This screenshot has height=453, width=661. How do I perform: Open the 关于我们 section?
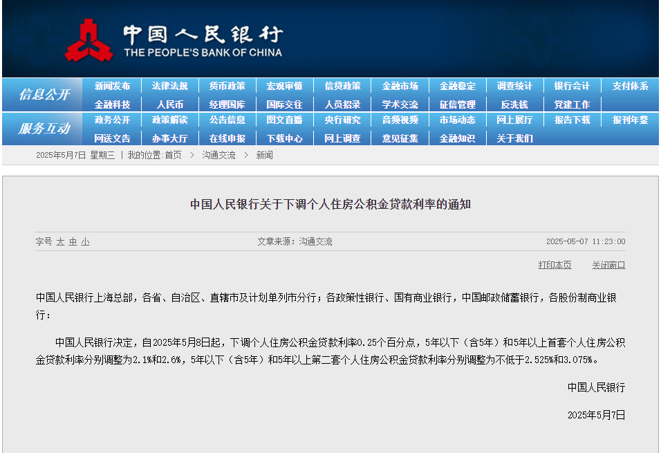coord(514,138)
